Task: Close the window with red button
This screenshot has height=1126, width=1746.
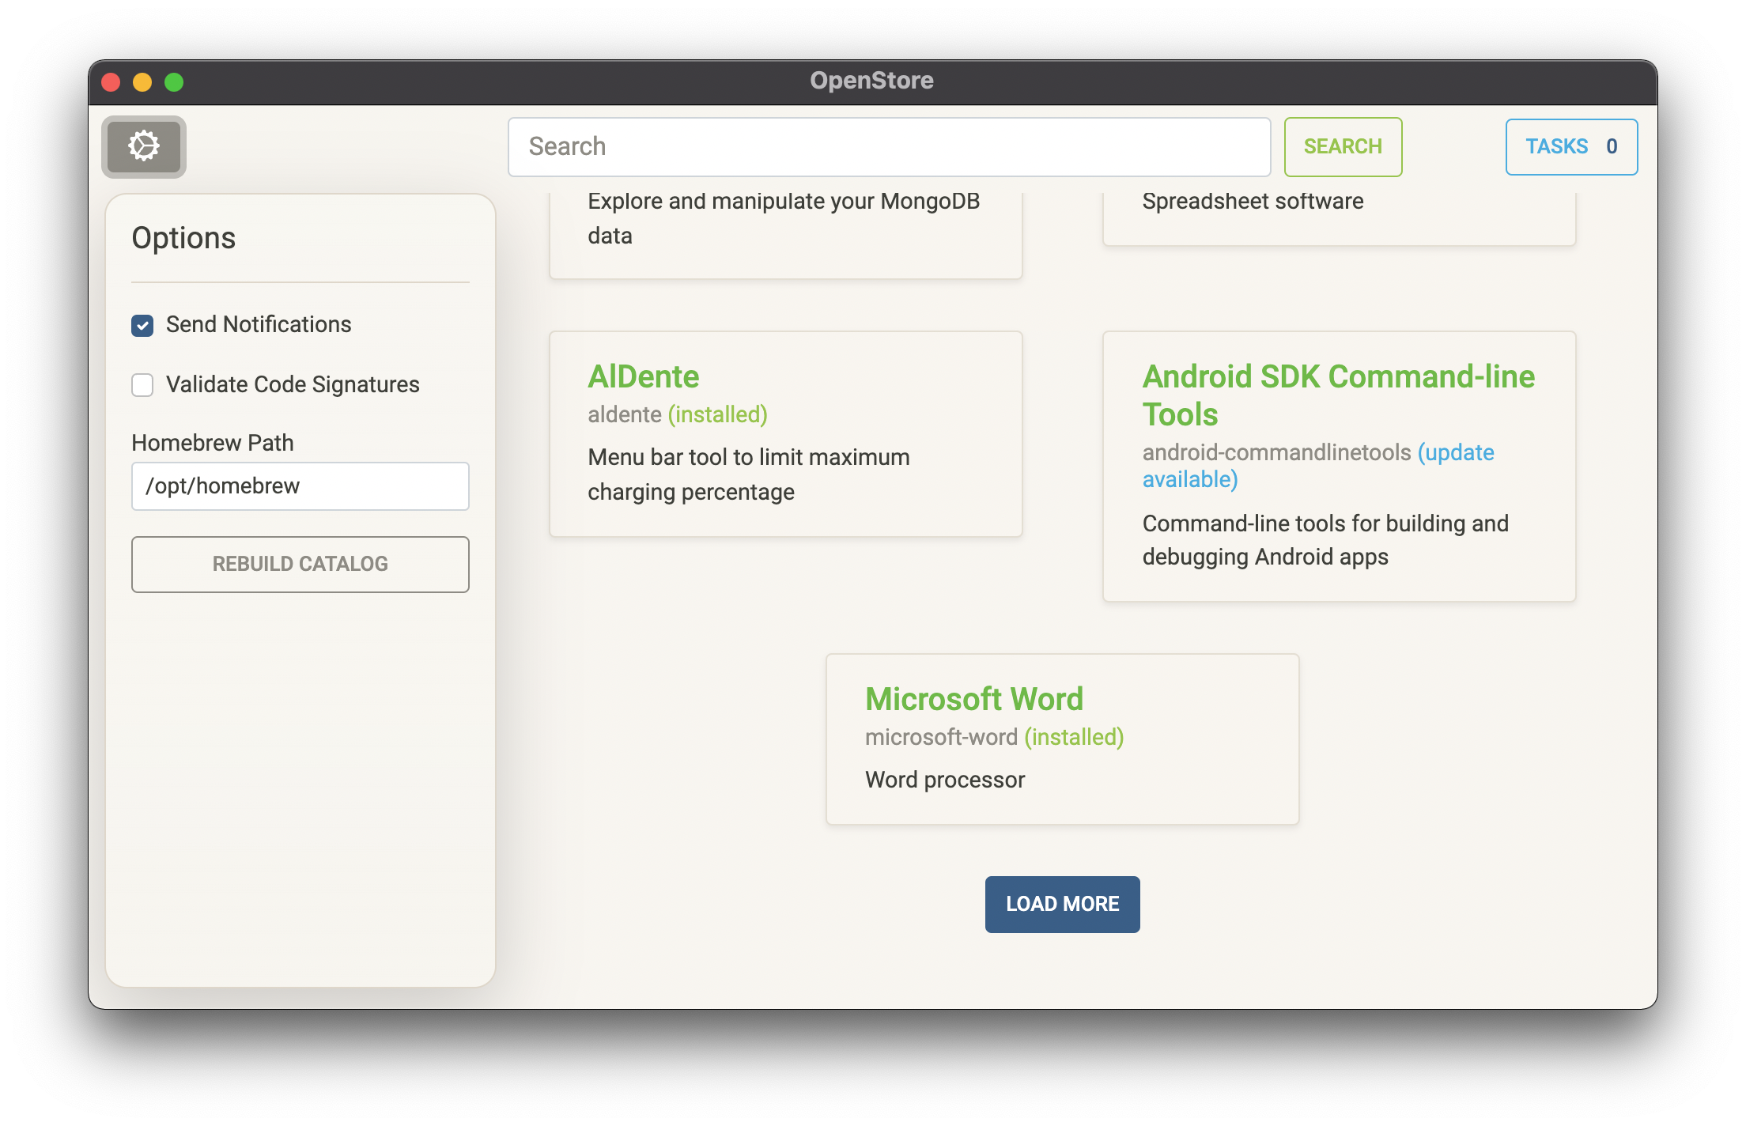Action: 111,82
